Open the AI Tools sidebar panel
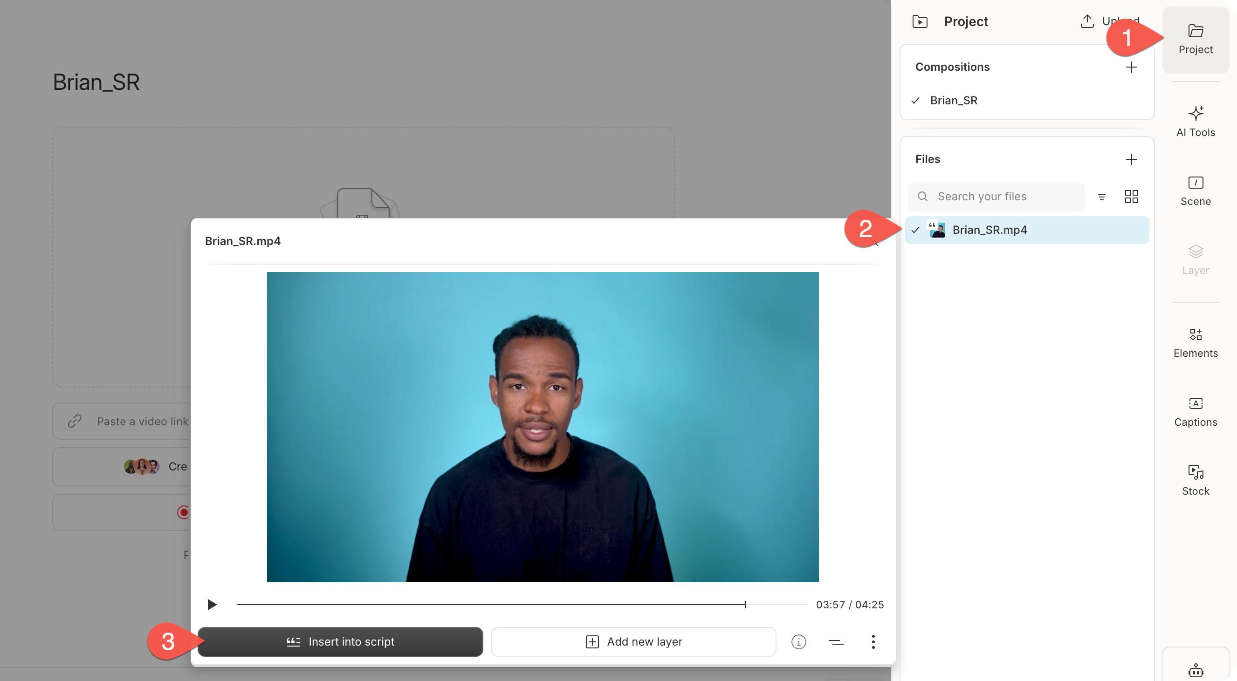1237x681 pixels. tap(1195, 122)
